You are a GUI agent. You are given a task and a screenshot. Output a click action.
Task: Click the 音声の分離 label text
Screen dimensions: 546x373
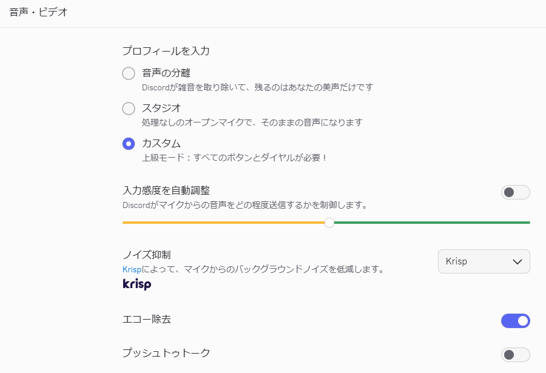[x=166, y=73]
